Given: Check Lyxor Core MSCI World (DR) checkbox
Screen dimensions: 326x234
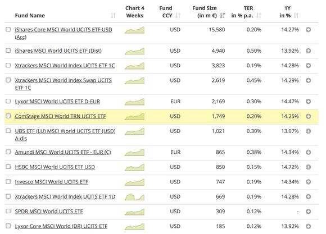Looking at the screenshot, I should (8, 226).
